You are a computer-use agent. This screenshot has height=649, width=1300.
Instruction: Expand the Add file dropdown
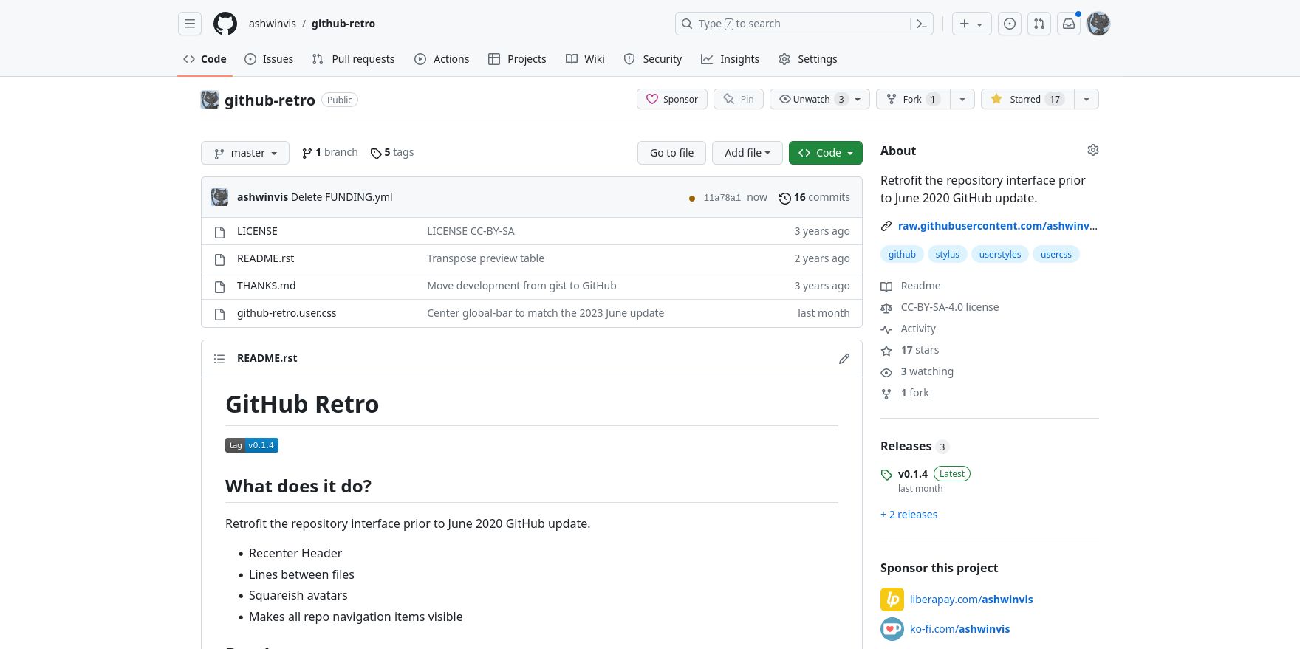click(x=747, y=153)
